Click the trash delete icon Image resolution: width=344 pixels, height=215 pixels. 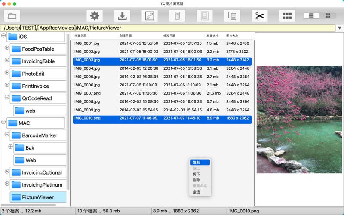pyautogui.click(x=177, y=16)
